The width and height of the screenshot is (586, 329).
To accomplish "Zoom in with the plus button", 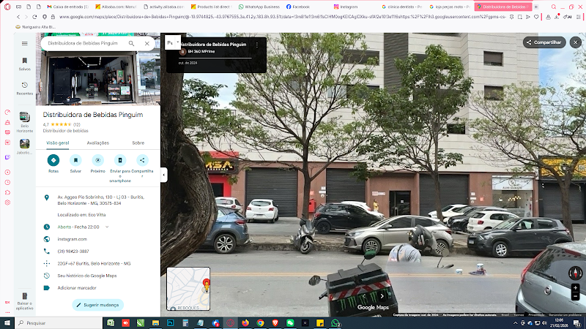I will (x=575, y=288).
